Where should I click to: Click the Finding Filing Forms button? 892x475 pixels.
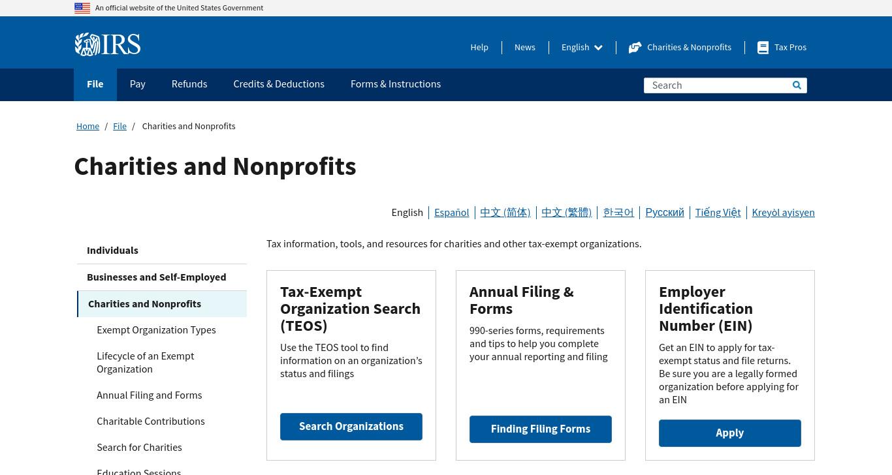541,429
